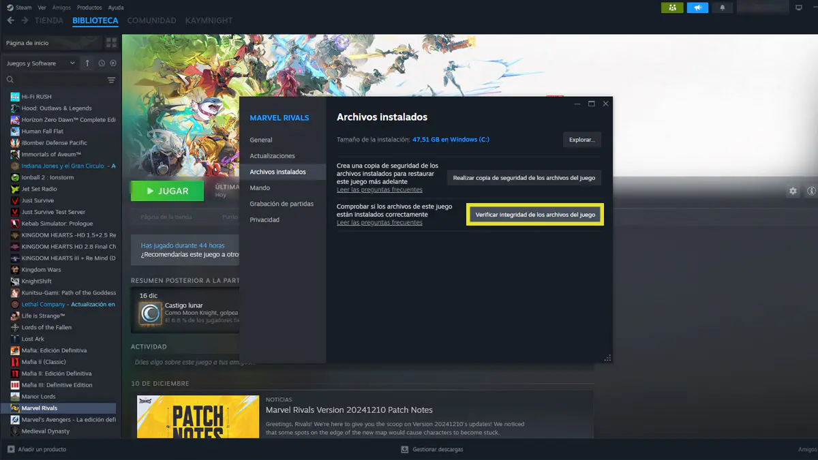Select Marvel Rivals in the game list
Screen dimensions: 818x460
click(x=59, y=408)
